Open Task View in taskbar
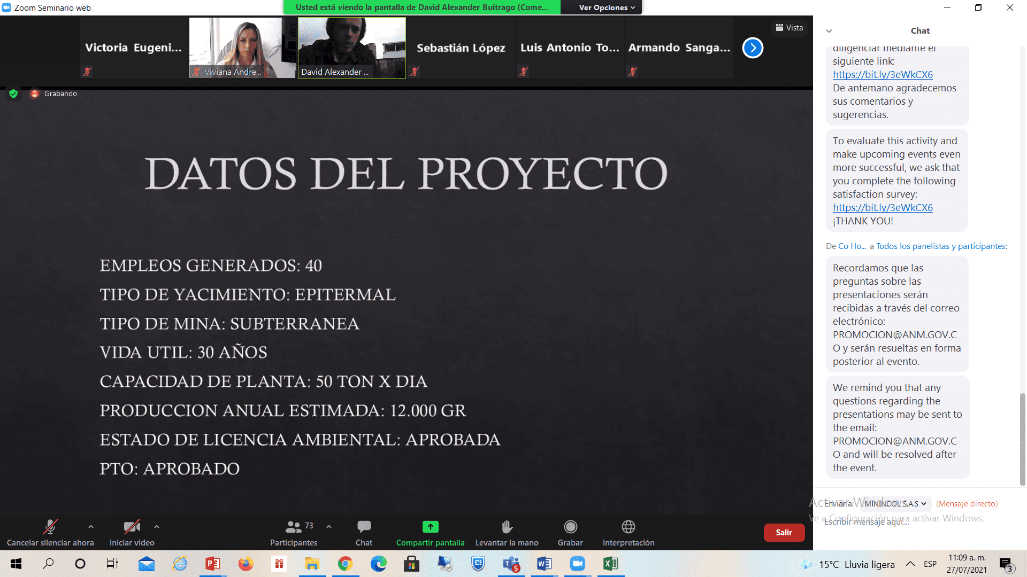 coord(112,564)
